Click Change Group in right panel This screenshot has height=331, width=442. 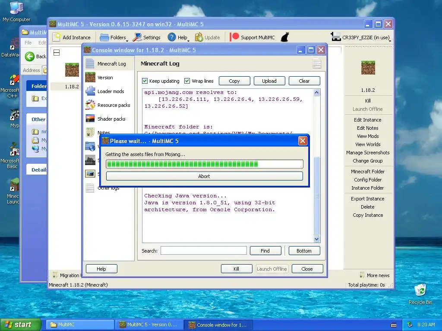click(x=368, y=161)
